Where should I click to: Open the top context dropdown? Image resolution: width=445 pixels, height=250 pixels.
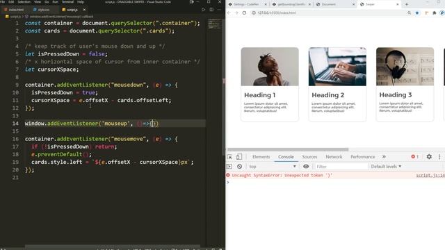272,167
